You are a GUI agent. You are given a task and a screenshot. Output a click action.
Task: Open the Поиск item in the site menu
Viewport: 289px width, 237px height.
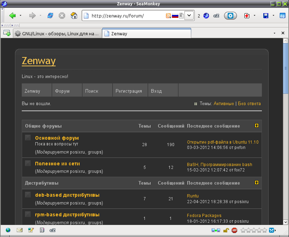[97, 90]
